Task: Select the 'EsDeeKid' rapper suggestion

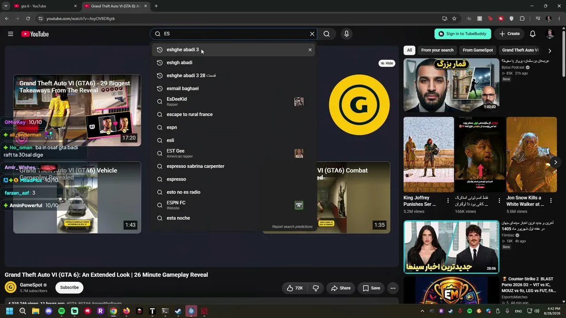Action: (x=233, y=102)
